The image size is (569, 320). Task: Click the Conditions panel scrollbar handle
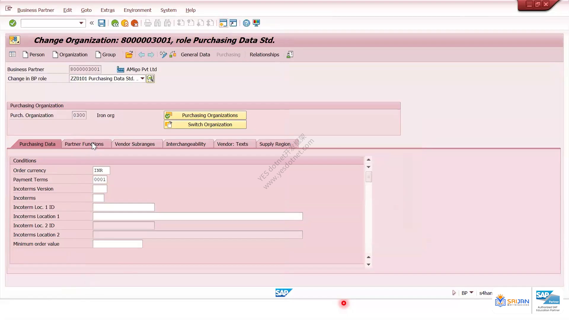(369, 177)
